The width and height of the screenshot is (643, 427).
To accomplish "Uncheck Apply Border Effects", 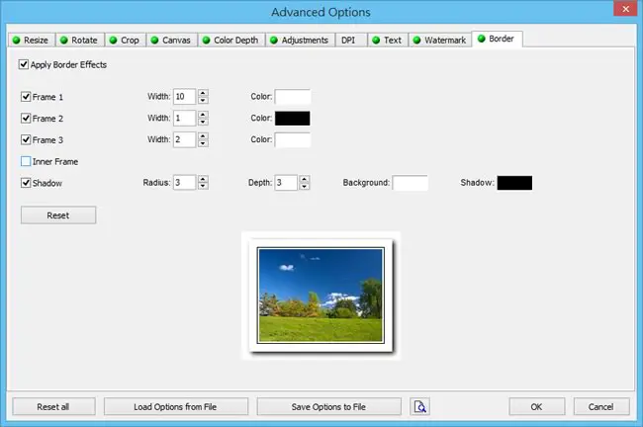I will point(24,64).
